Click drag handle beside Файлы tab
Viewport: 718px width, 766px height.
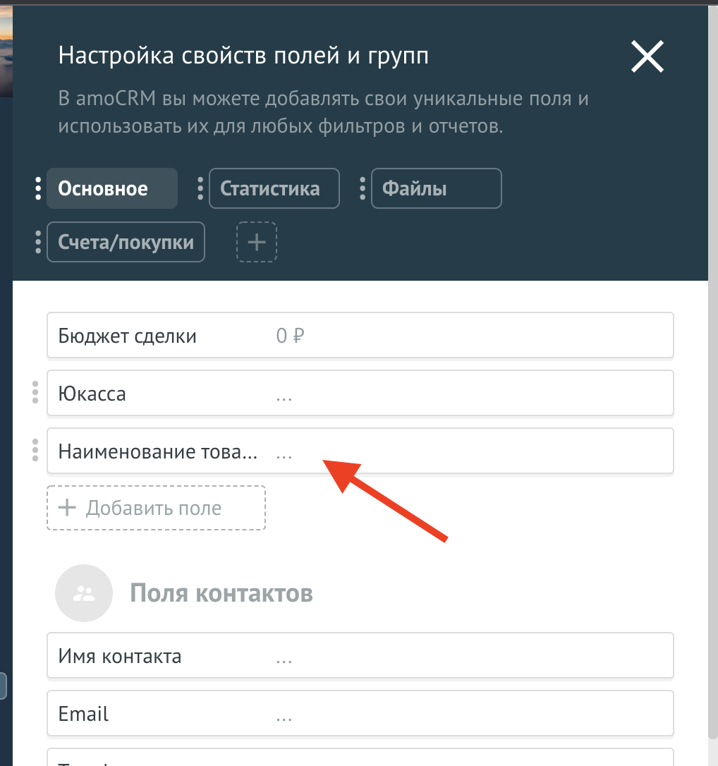click(x=363, y=188)
